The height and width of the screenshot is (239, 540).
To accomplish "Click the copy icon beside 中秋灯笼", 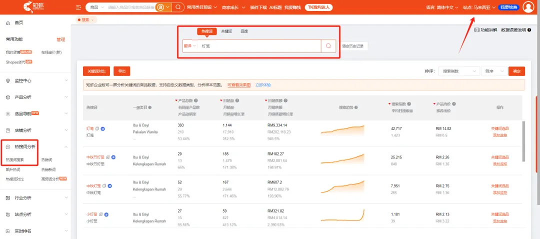I will coord(104,185).
